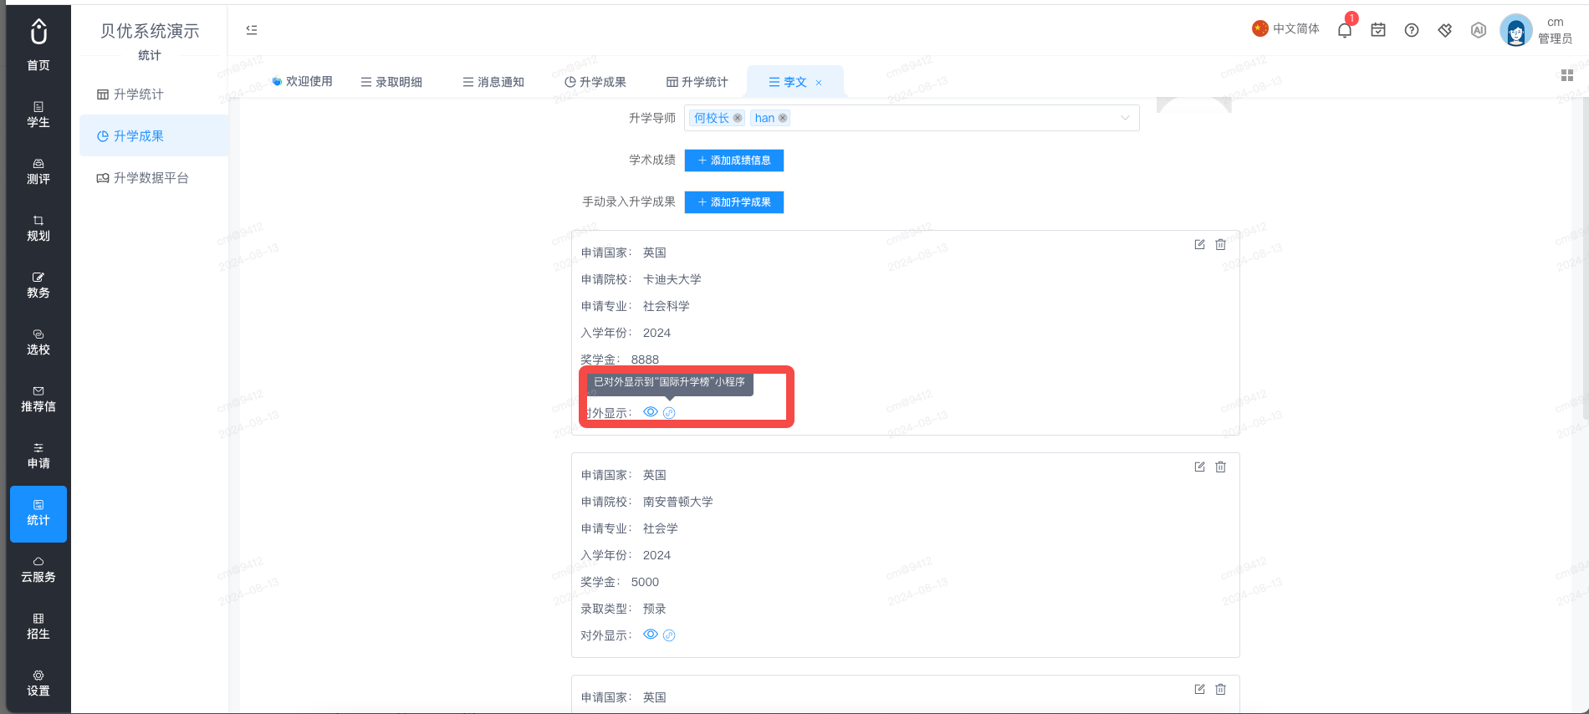Open the calendar icon in header

point(1378,30)
